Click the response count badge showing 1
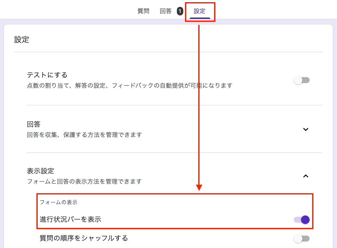The image size is (337, 248). click(x=180, y=11)
